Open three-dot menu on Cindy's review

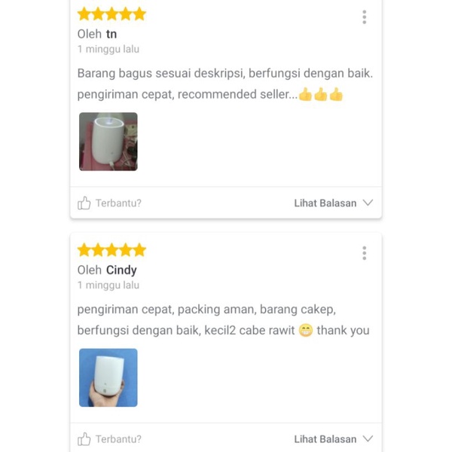pyautogui.click(x=365, y=253)
